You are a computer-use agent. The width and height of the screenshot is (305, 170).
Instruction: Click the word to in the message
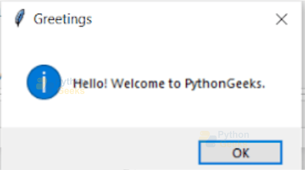175,84
